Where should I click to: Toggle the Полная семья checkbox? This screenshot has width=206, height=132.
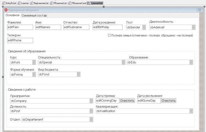(109, 35)
